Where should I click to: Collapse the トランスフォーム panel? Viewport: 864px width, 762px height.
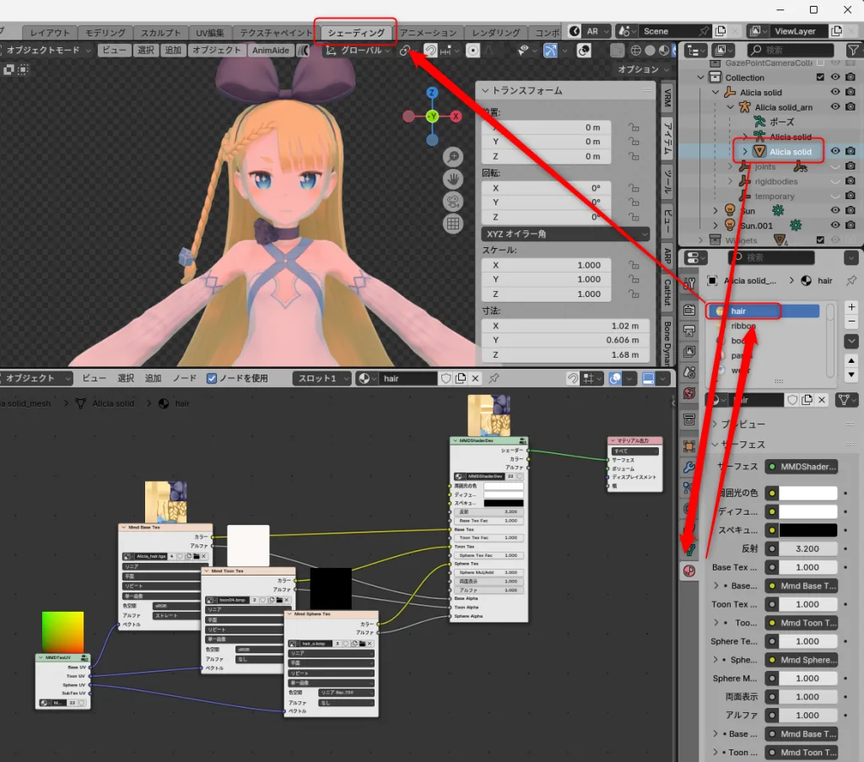click(485, 90)
